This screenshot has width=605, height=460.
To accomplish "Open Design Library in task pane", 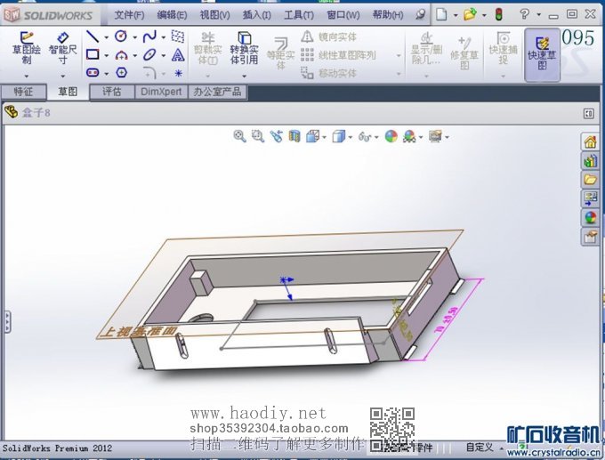I will (589, 161).
